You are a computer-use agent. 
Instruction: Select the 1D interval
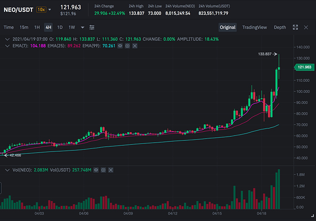point(60,27)
